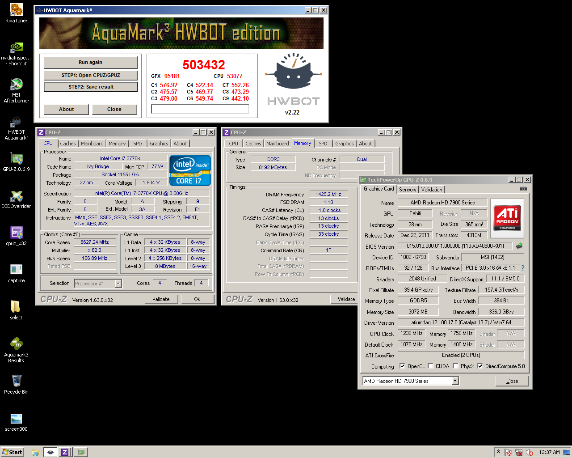572x458 pixels.
Task: Open Graphics tab in Memory CPU-Z window
Action: [x=345, y=144]
